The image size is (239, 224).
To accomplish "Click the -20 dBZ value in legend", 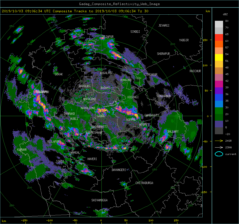I will pos(228,134).
